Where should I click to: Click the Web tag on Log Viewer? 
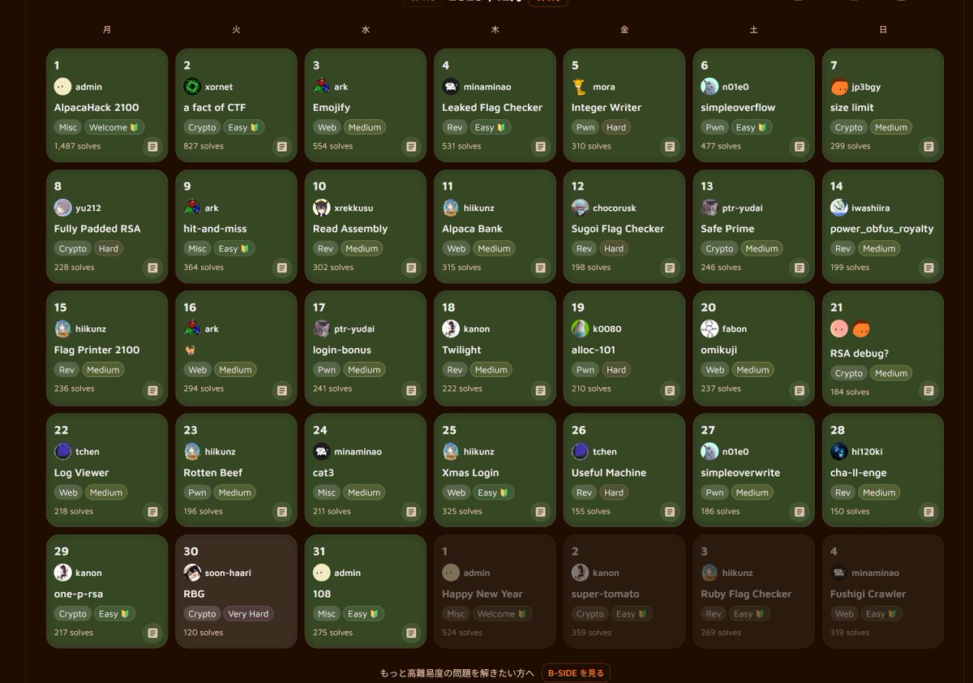[x=68, y=492]
